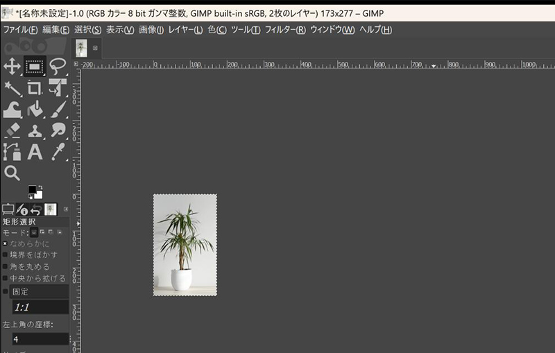Open the 選択(S) menu

pos(88,30)
